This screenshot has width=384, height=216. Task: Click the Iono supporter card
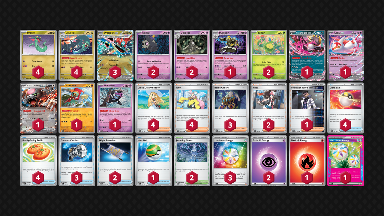(x=192, y=108)
